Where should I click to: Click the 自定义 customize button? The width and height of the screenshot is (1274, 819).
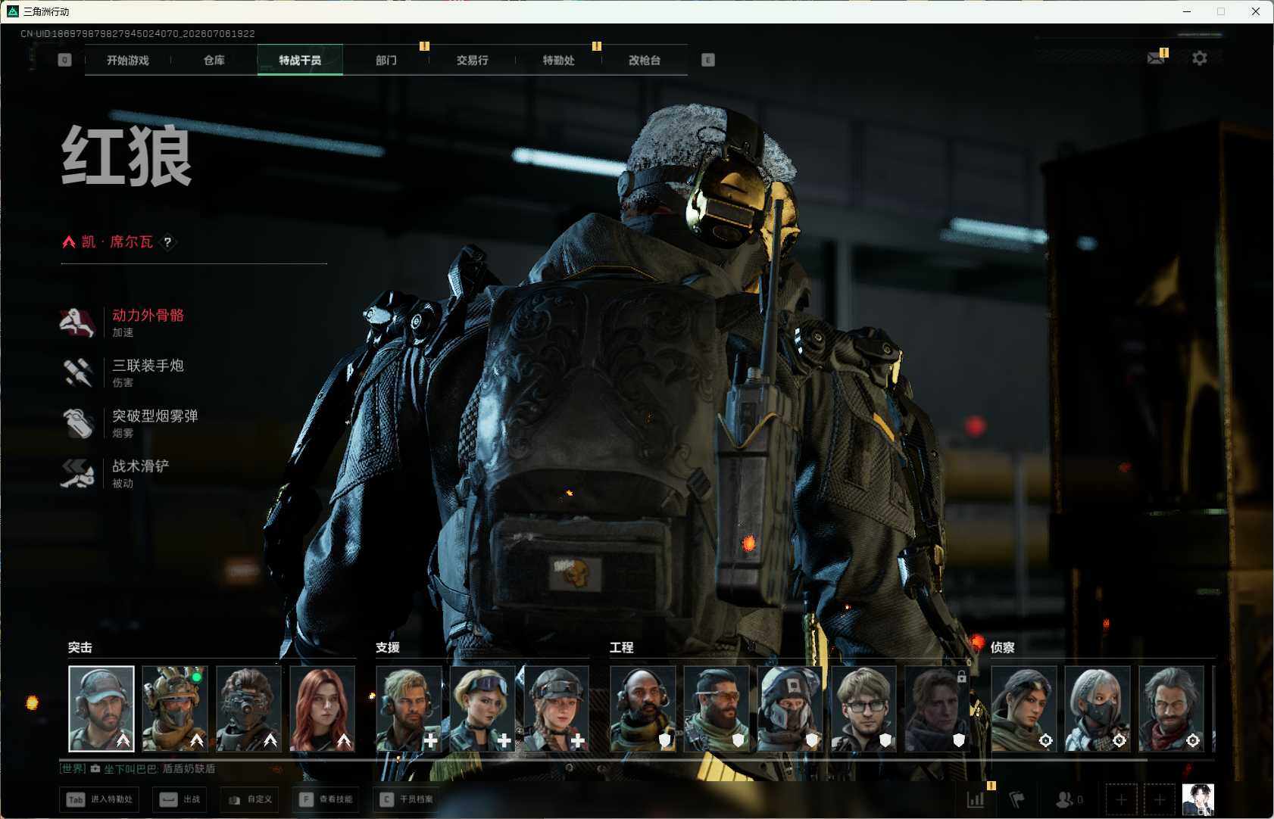click(x=250, y=799)
